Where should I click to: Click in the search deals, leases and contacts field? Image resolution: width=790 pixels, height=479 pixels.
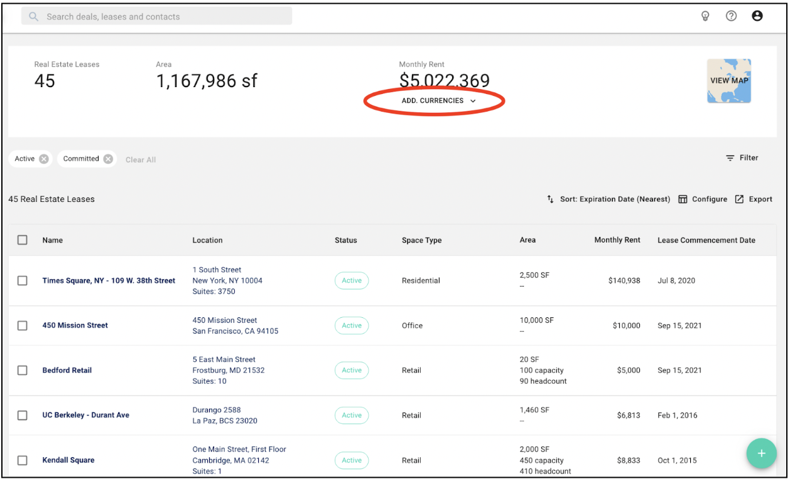point(156,16)
